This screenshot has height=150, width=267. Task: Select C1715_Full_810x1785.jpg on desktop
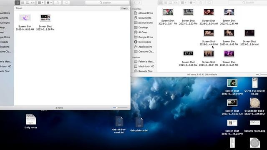click(255, 86)
